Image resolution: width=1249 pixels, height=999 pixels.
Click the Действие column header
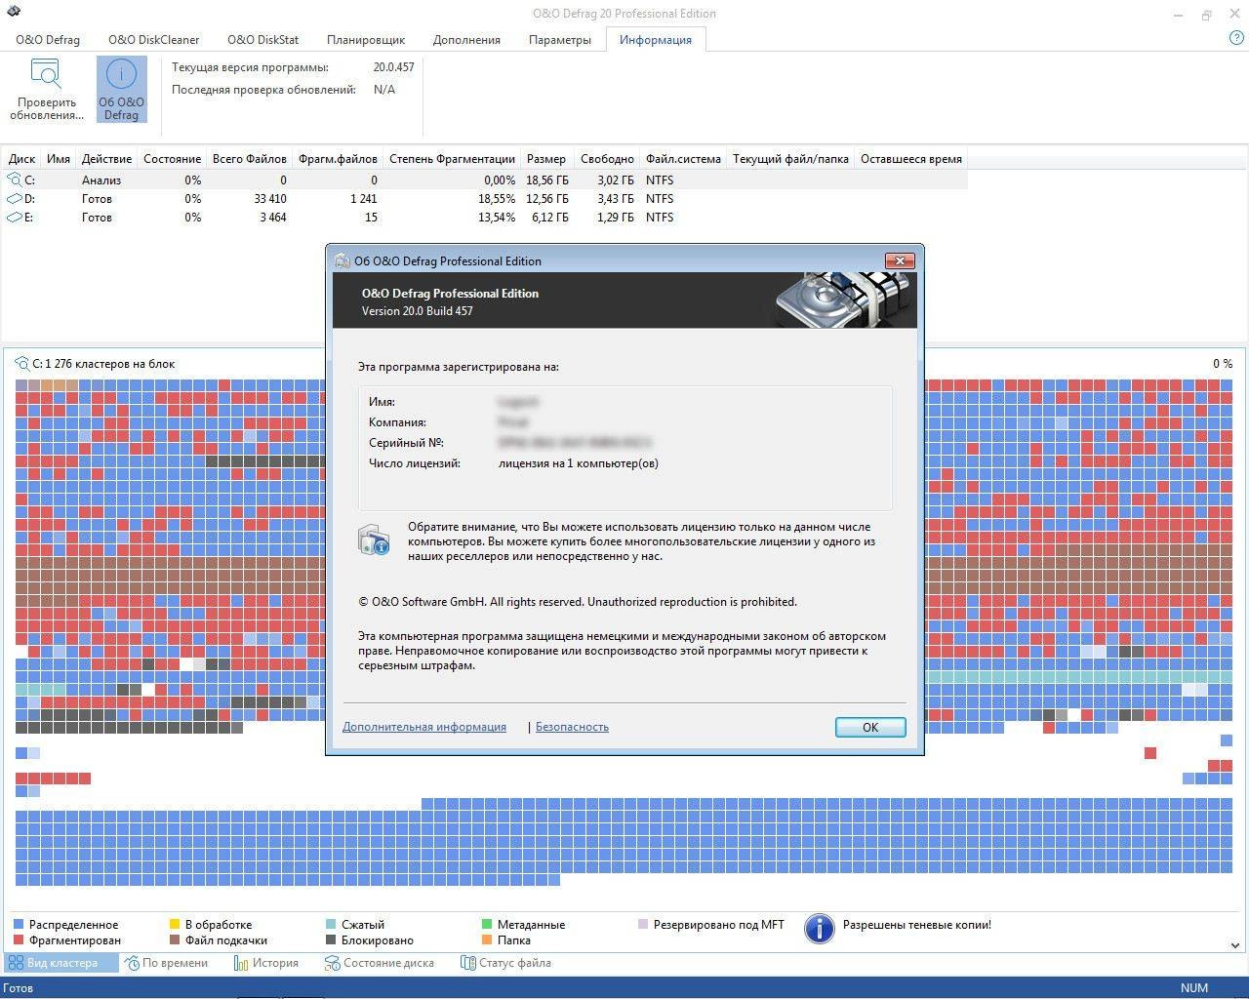pos(107,159)
